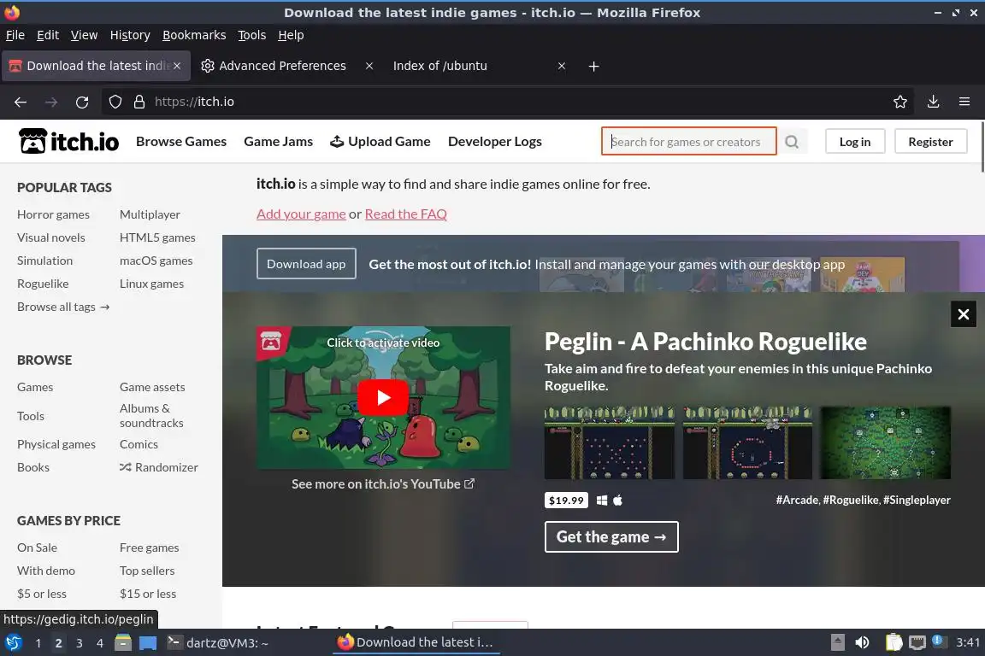This screenshot has width=985, height=656.
Task: Click Browse Games in the header
Action: coord(181,142)
